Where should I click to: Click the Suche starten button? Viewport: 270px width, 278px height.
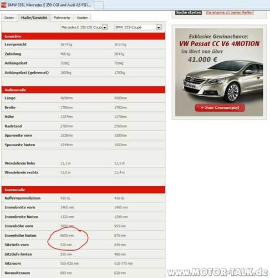[x=189, y=12]
